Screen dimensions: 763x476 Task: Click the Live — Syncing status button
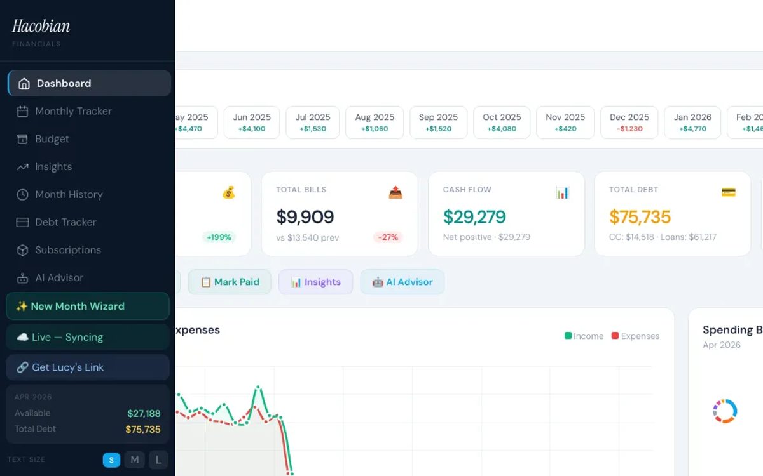click(x=88, y=337)
